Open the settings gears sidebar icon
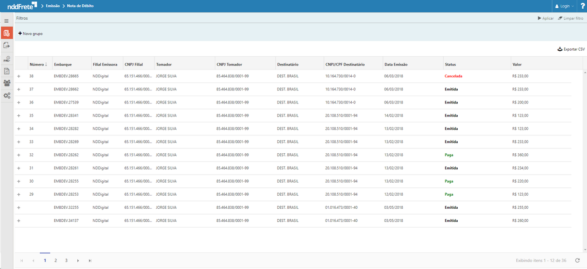Screen dimensions: 587x269 pos(7,96)
